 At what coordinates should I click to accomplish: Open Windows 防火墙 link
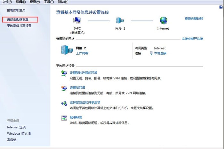pyautogui.click(x=19, y=134)
